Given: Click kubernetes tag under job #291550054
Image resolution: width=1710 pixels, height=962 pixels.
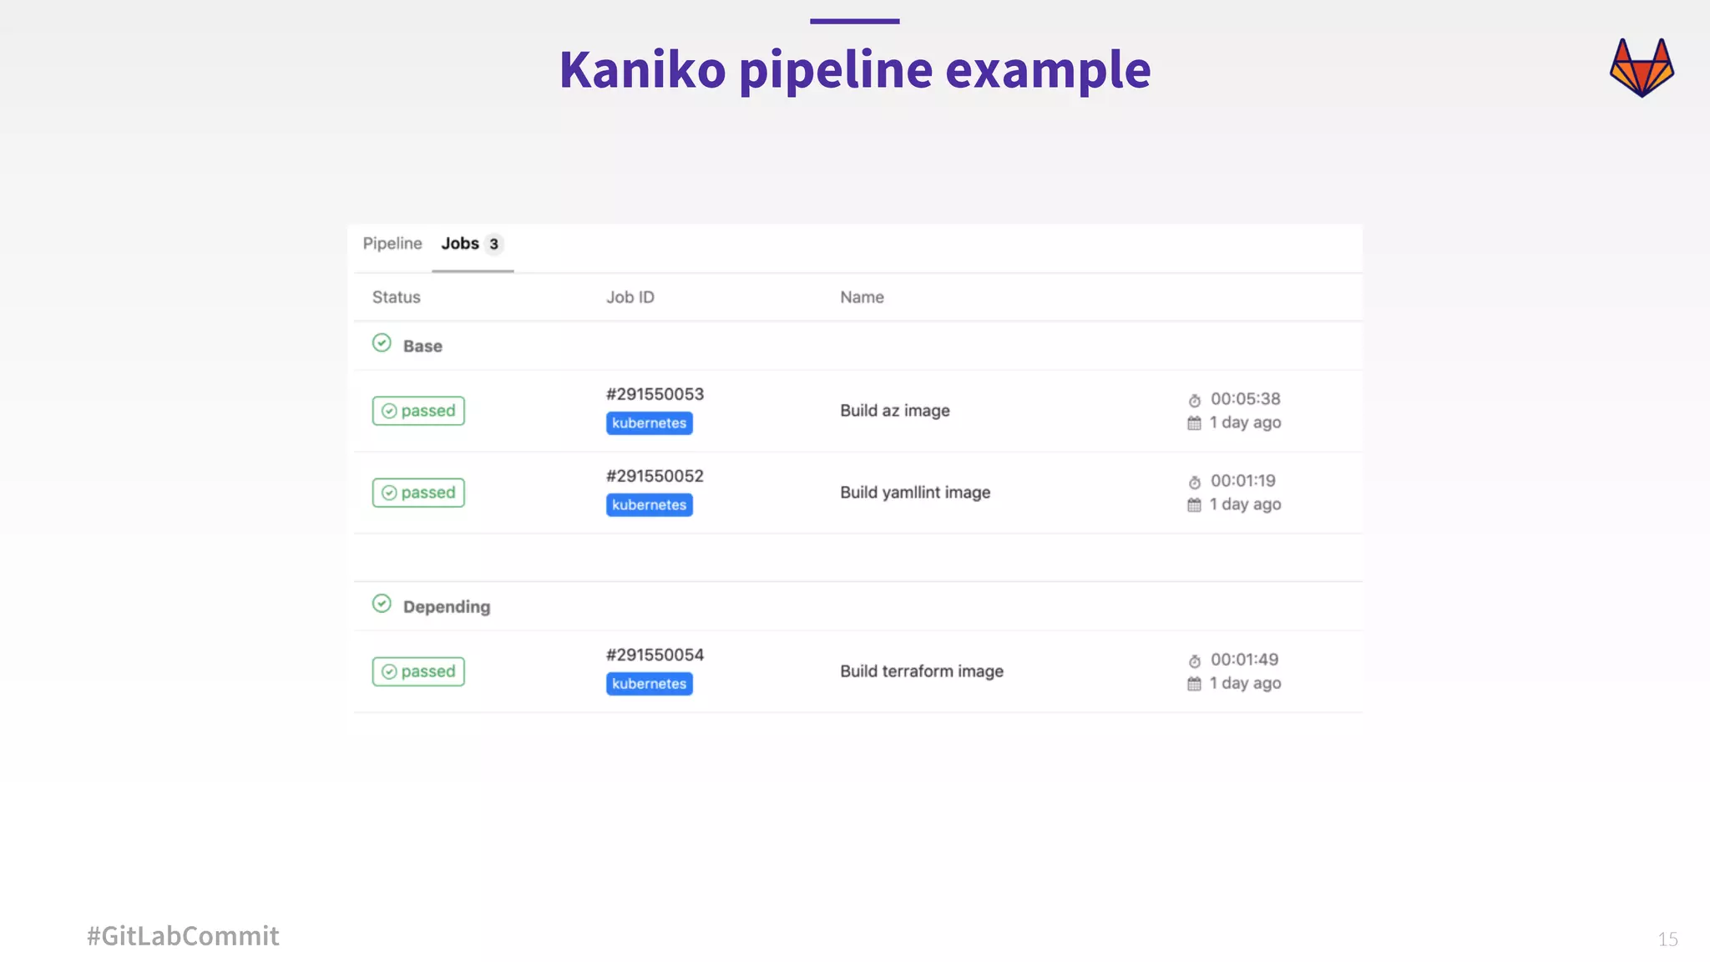Looking at the screenshot, I should [x=650, y=684].
